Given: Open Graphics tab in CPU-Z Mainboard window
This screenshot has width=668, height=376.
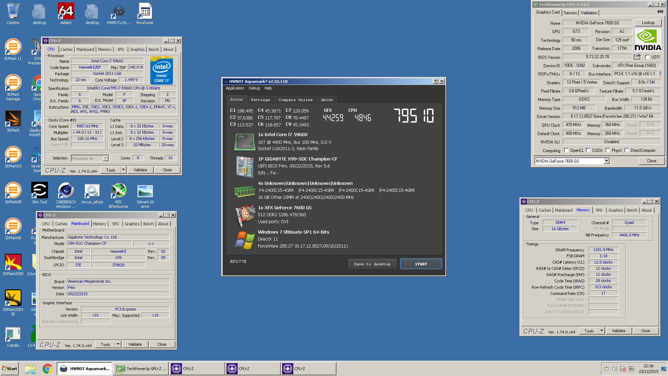Looking at the screenshot, I should tap(132, 224).
